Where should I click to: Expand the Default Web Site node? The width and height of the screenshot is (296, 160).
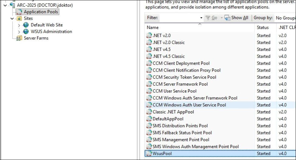(19, 25)
